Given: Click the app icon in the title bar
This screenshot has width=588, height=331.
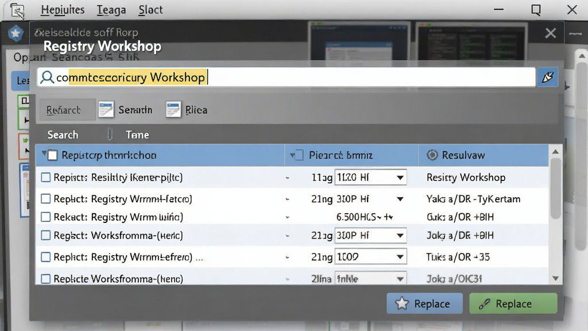Looking at the screenshot, I should [17, 10].
